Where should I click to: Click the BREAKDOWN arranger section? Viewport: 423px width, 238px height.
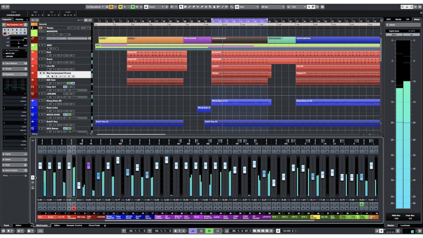[281, 40]
